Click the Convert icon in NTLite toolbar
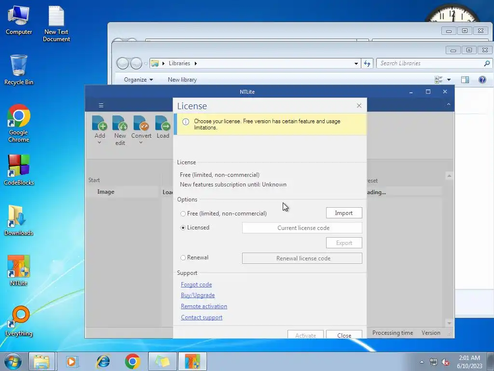The image size is (494, 371). (141, 123)
